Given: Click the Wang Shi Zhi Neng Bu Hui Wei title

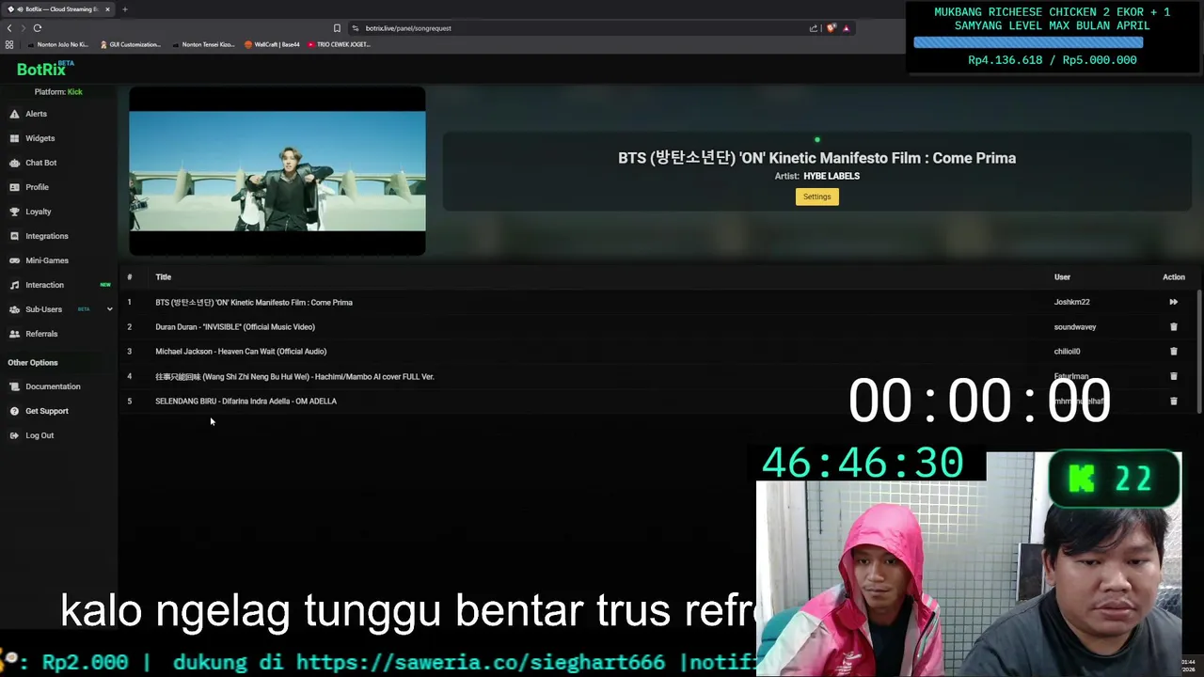Looking at the screenshot, I should [294, 376].
